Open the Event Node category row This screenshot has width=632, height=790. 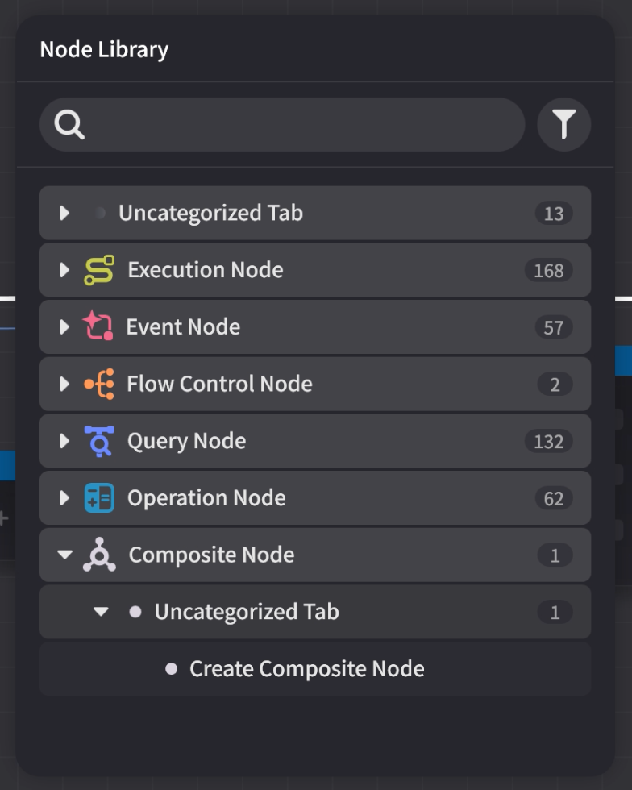click(x=315, y=327)
